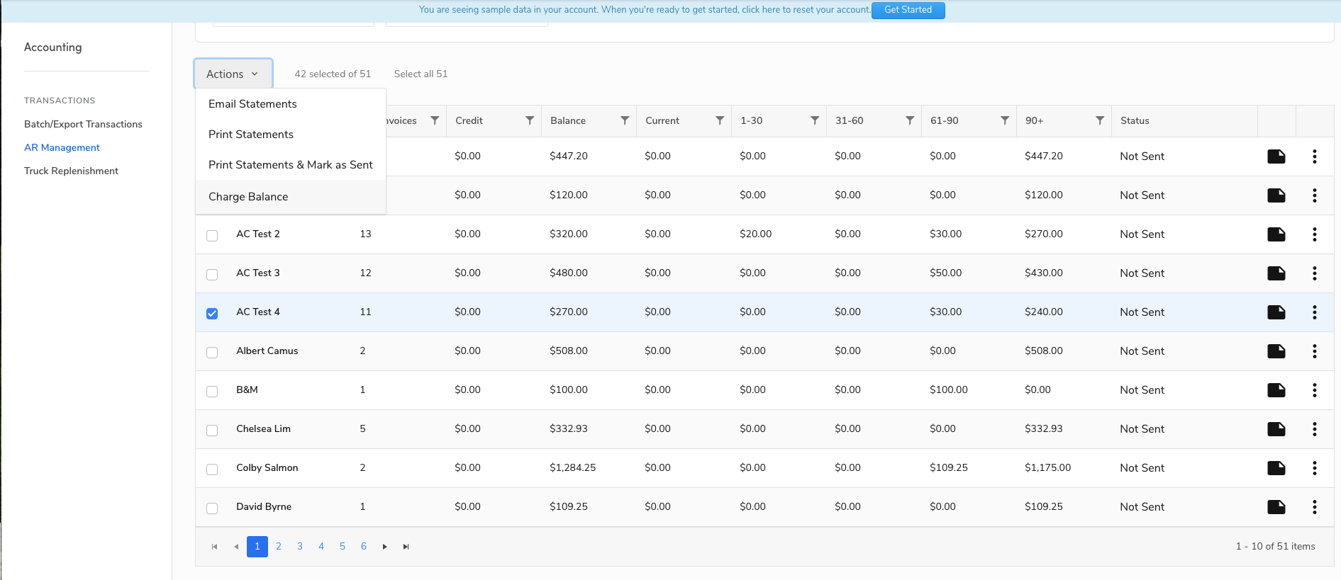
Task: Filter the 31-60 column
Action: coord(910,120)
